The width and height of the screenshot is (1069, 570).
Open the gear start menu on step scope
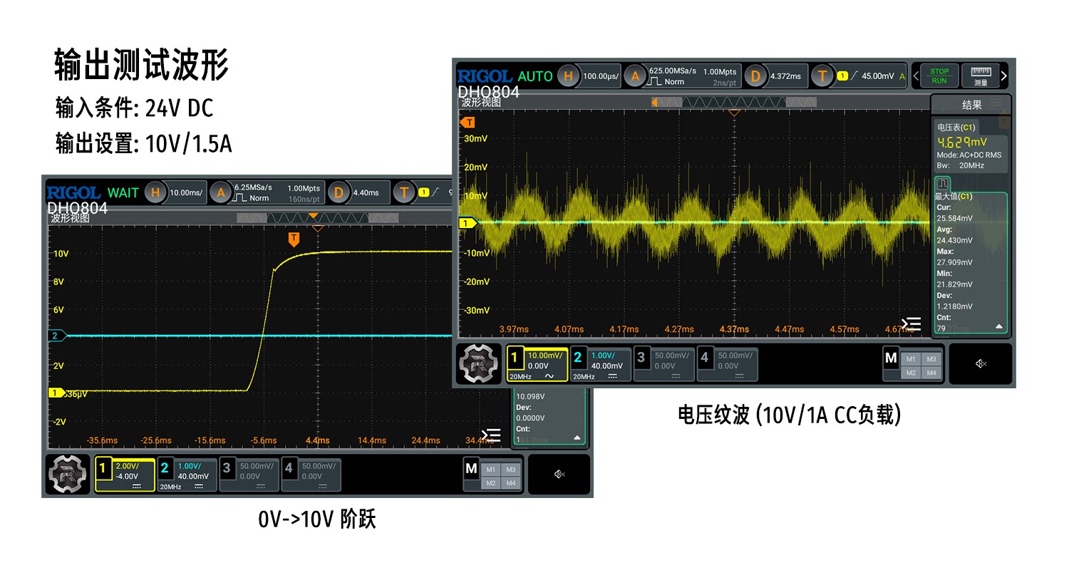point(68,474)
